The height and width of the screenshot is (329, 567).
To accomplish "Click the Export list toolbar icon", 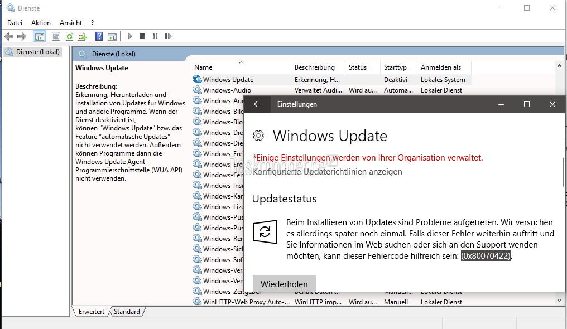I will point(82,36).
